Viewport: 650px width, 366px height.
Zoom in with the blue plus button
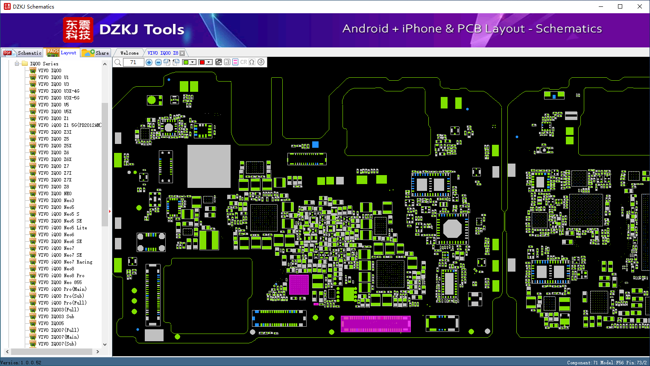149,62
